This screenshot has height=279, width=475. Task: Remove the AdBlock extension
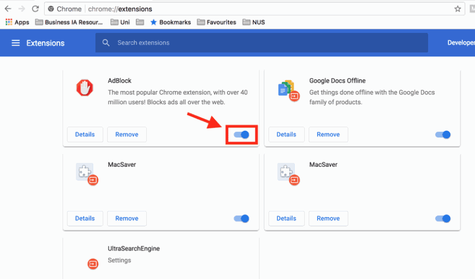point(127,134)
